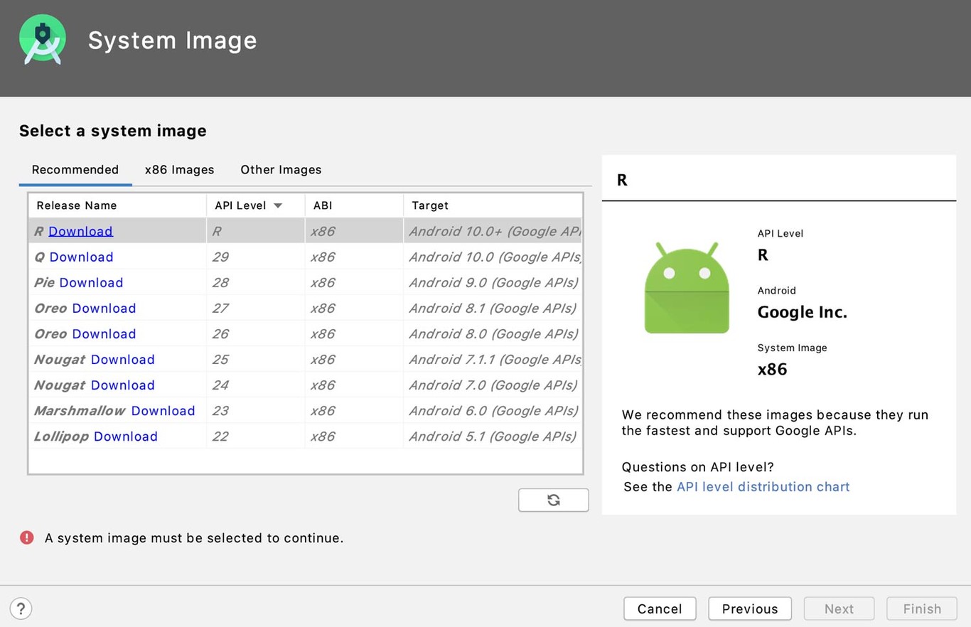This screenshot has height=627, width=971.
Task: Click the Android Studio logo in the header
Action: tap(43, 40)
